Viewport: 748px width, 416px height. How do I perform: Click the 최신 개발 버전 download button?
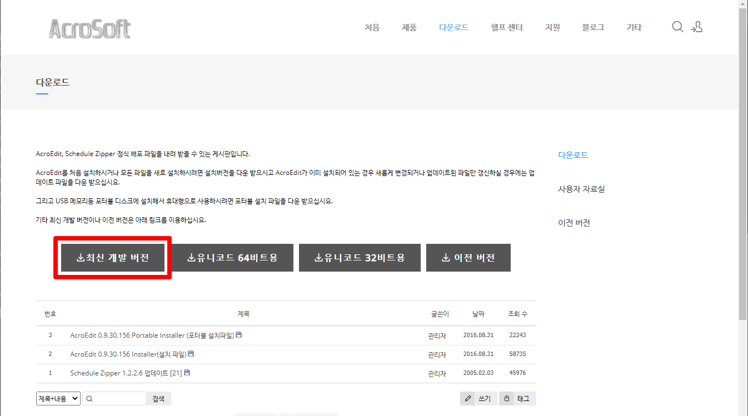[113, 258]
